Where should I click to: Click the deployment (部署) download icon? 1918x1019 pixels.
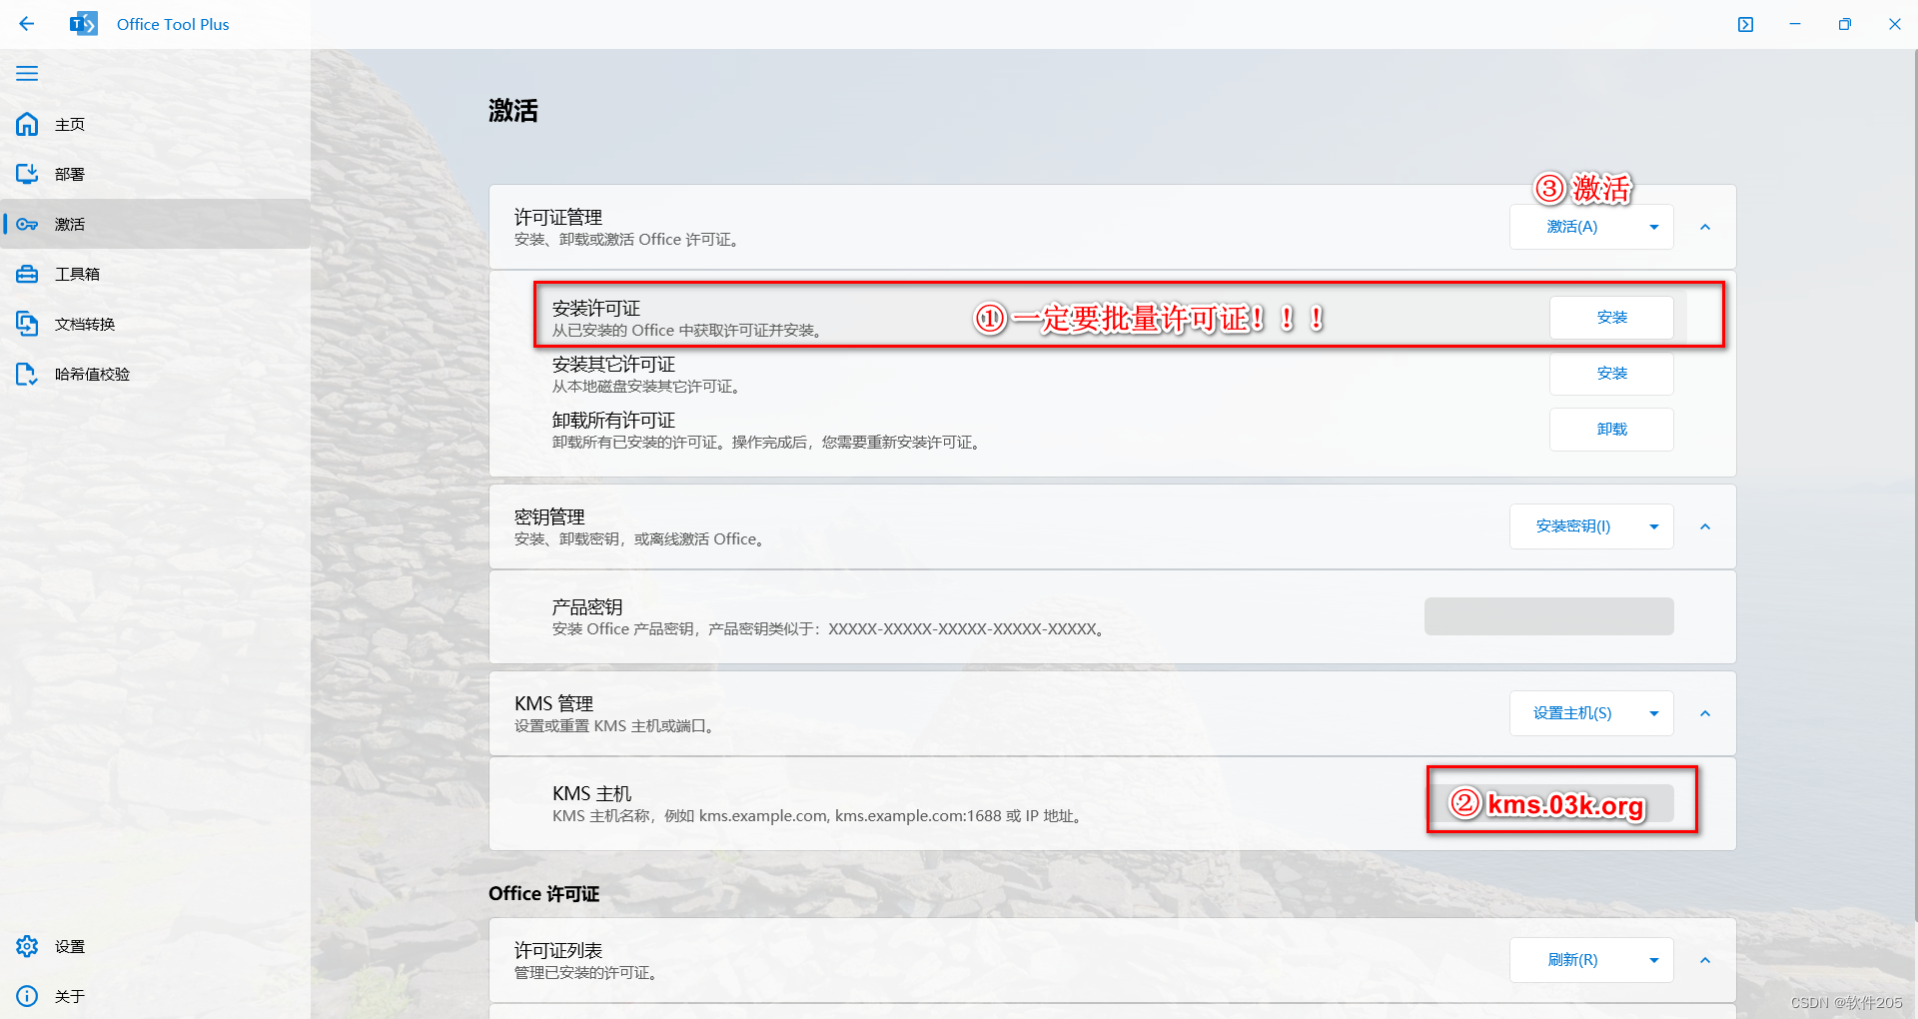(x=26, y=173)
